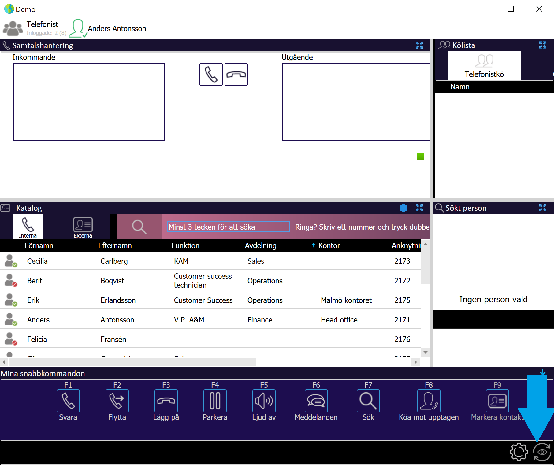Click F8 Köa mot upptagen icon

pos(429,401)
